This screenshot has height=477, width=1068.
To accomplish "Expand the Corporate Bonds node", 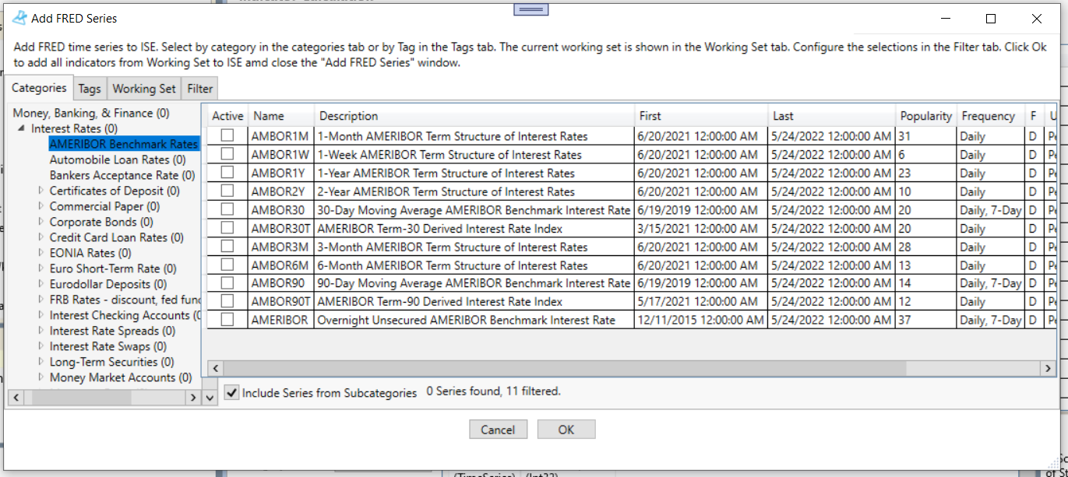I will (41, 222).
